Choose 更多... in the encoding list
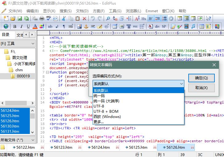This screenshot has height=157, width=224. tap(138, 122)
